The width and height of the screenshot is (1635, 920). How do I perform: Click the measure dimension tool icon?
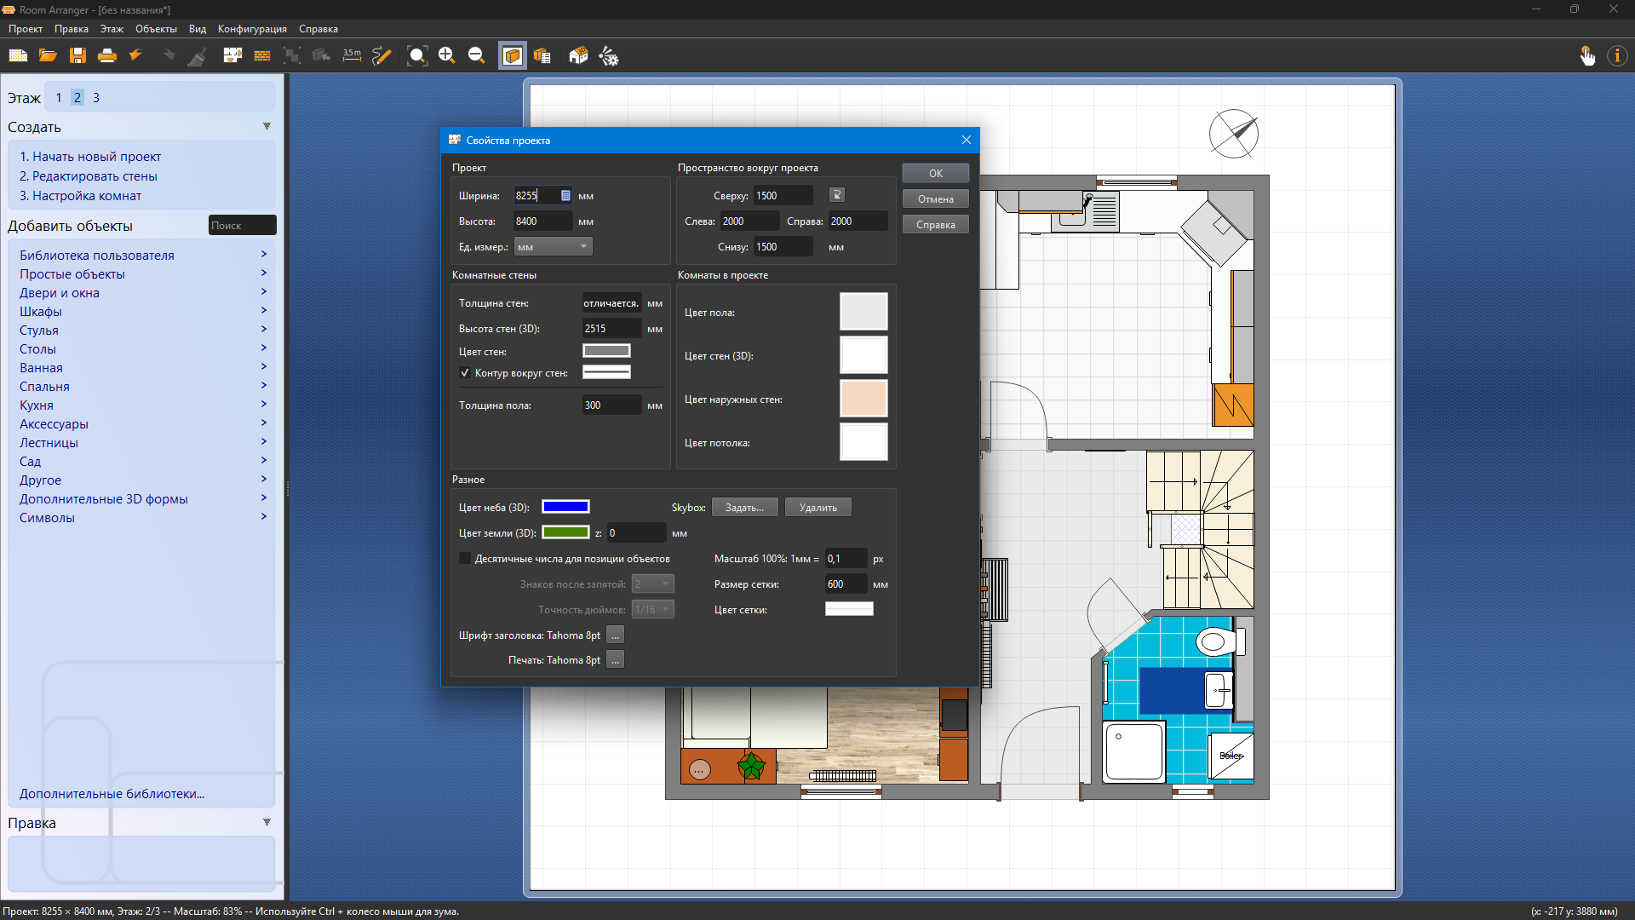(x=352, y=56)
